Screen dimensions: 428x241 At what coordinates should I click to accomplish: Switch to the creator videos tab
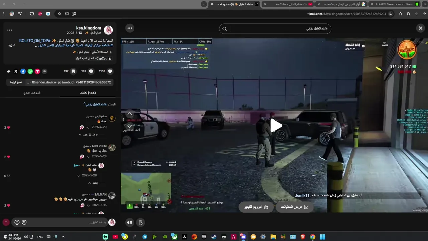tap(32, 93)
